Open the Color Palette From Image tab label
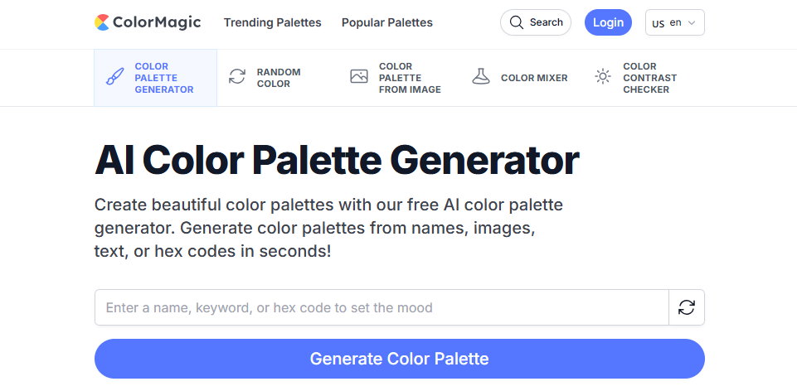 coord(410,78)
